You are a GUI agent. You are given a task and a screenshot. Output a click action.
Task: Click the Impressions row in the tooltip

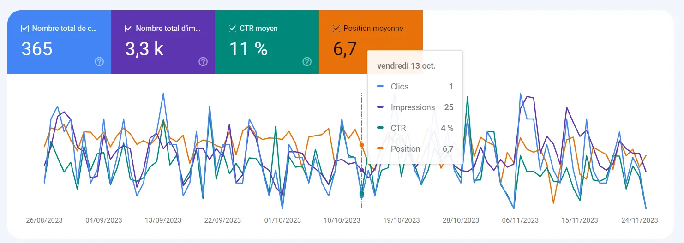(414, 107)
